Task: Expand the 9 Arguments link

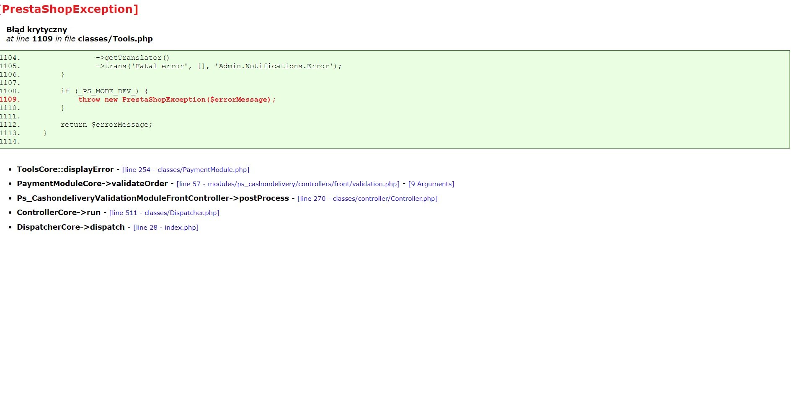Action: [x=431, y=184]
